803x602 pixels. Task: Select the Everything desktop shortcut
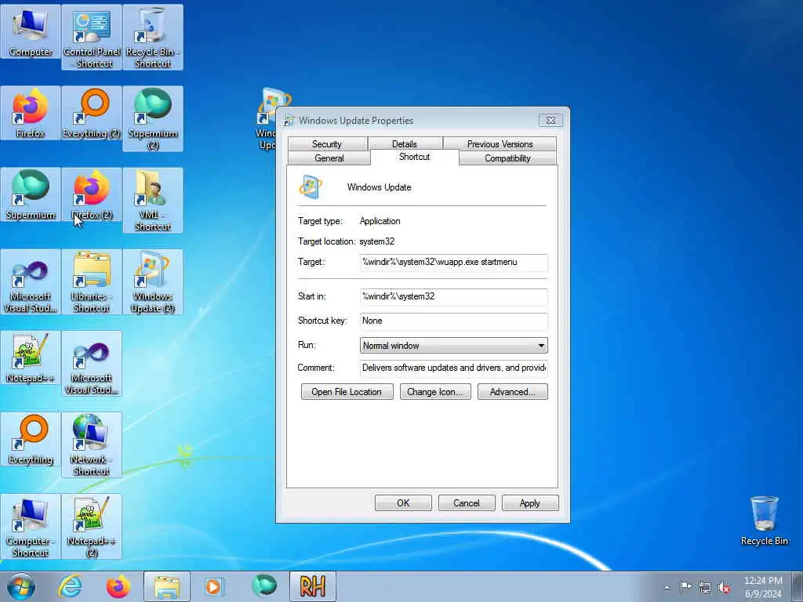31,439
